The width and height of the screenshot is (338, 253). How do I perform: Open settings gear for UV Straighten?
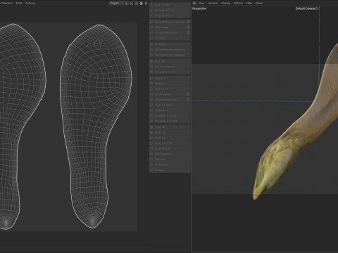pos(188,94)
